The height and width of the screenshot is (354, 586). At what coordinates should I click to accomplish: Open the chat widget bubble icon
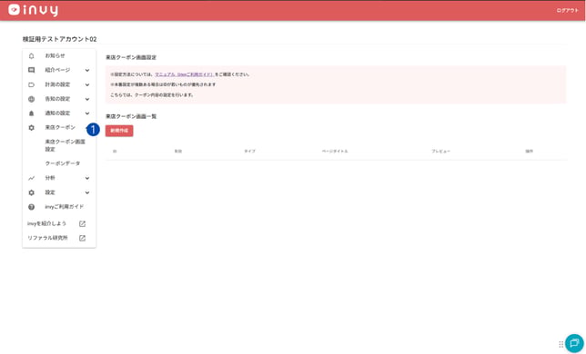pos(574,343)
